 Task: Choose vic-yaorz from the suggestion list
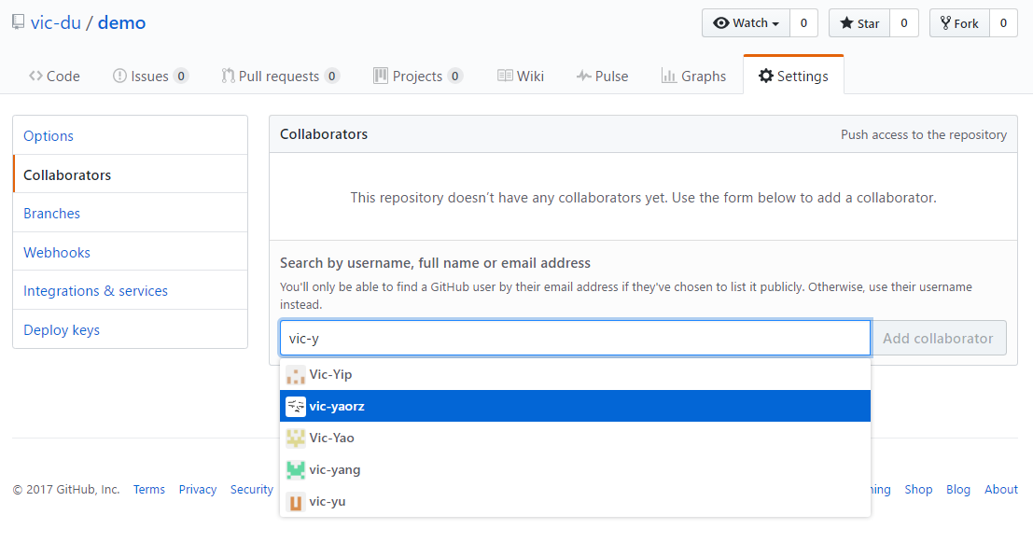(575, 406)
